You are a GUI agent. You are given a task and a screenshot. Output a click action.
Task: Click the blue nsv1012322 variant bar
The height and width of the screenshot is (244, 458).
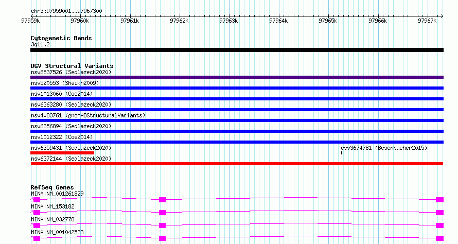[x=237, y=142]
